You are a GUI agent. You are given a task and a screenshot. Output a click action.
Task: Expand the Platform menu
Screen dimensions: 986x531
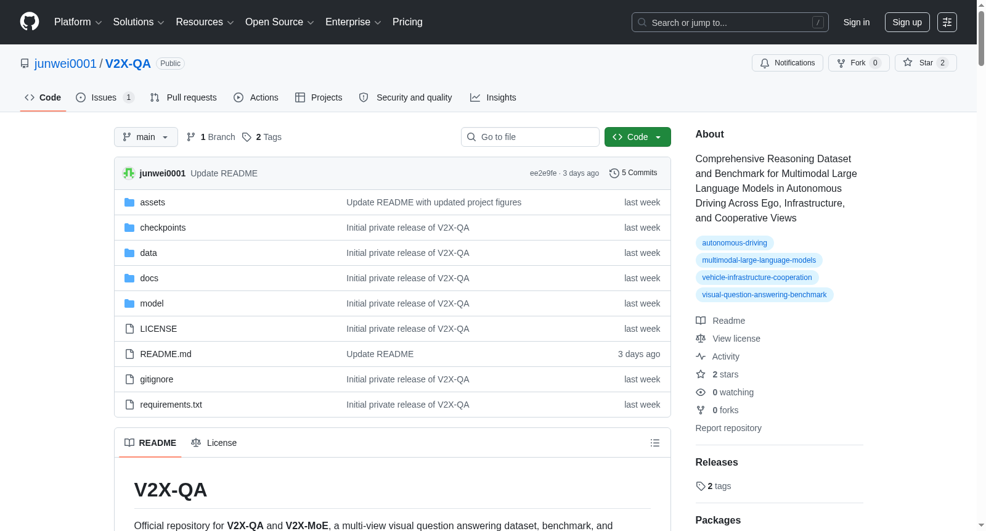pos(78,22)
